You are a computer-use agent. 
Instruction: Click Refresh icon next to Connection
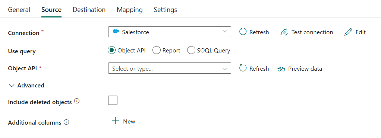(x=243, y=32)
